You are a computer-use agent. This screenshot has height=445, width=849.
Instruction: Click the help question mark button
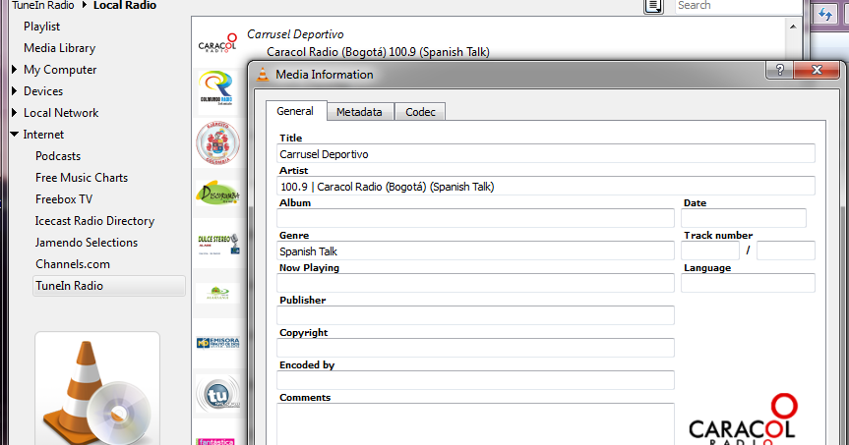780,70
